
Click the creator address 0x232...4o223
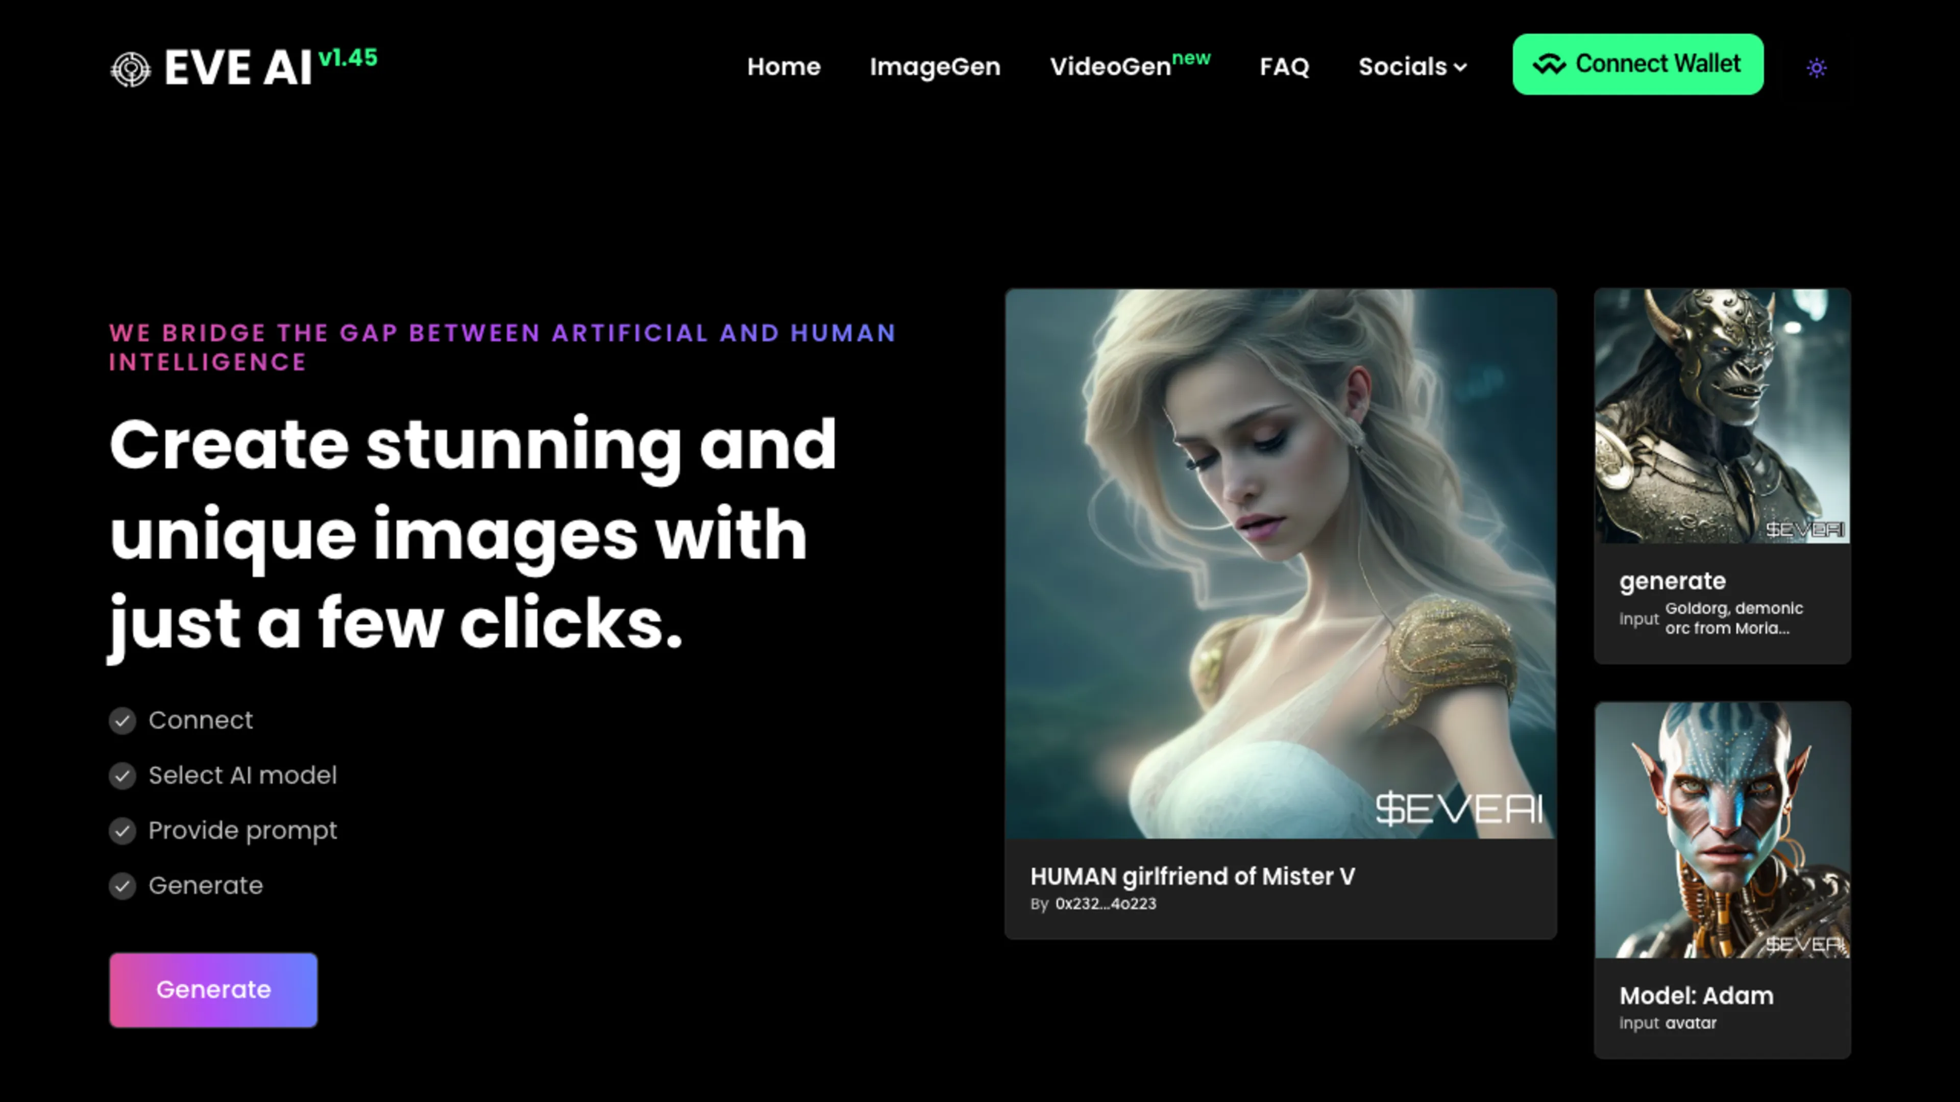coord(1106,904)
